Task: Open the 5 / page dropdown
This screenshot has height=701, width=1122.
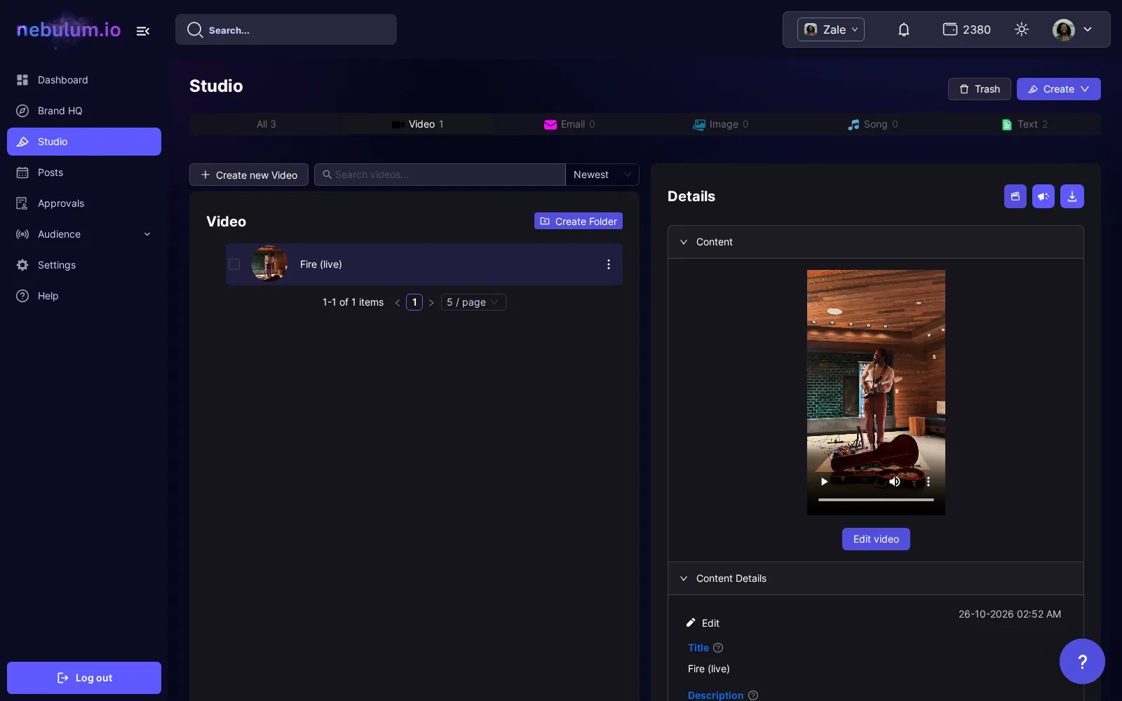Action: (473, 302)
